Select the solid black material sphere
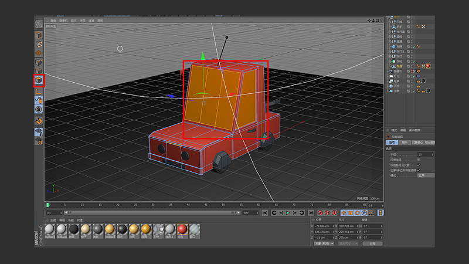The image size is (469, 264). (74, 229)
